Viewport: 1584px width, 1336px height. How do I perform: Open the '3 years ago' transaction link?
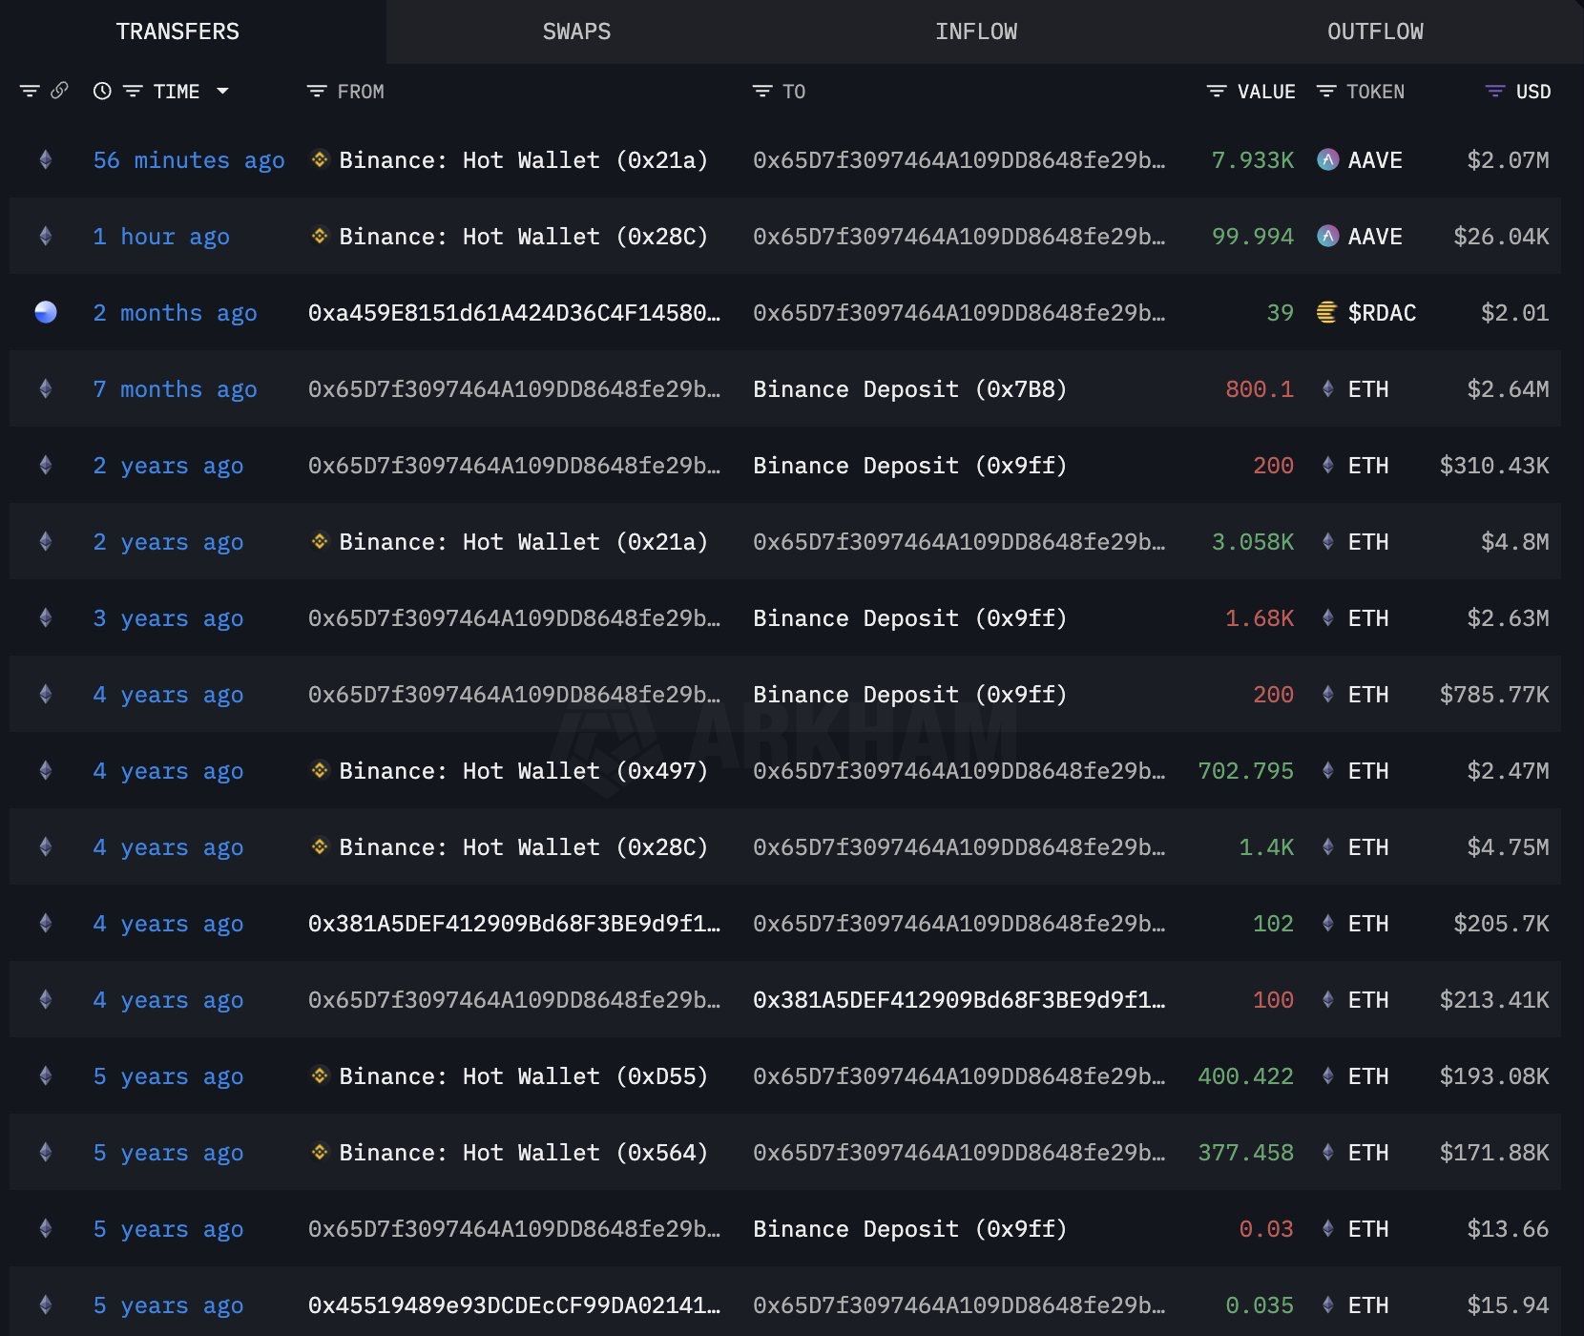click(168, 618)
